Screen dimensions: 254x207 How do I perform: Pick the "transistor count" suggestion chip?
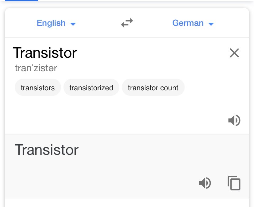tap(153, 88)
